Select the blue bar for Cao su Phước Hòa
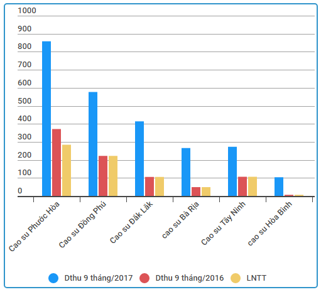321x292 pixels. tap(46, 119)
